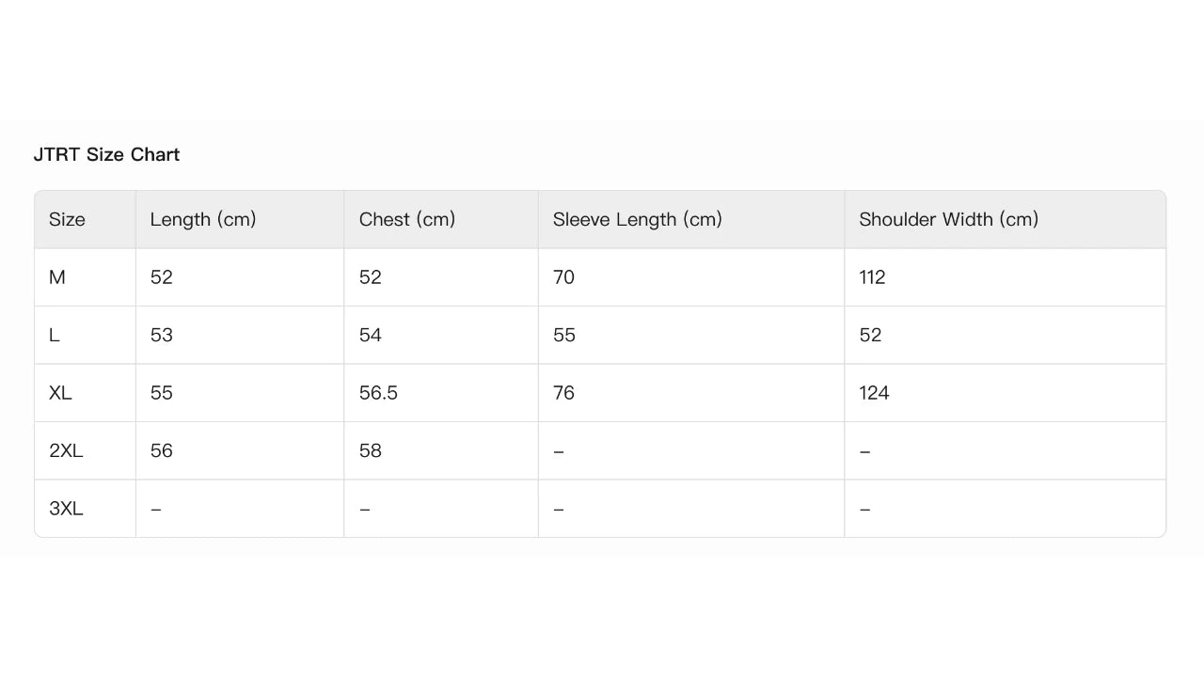Select the 2XL size row label
This screenshot has height=677, width=1204.
click(x=66, y=451)
